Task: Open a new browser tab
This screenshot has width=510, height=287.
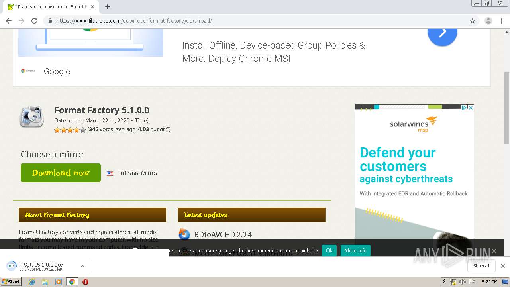Action: [x=108, y=7]
